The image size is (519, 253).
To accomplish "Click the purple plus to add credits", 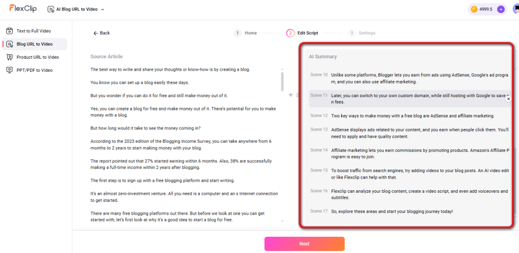I will (x=501, y=9).
